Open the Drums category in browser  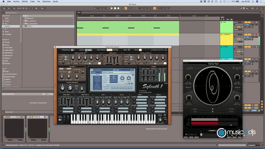click(7, 45)
